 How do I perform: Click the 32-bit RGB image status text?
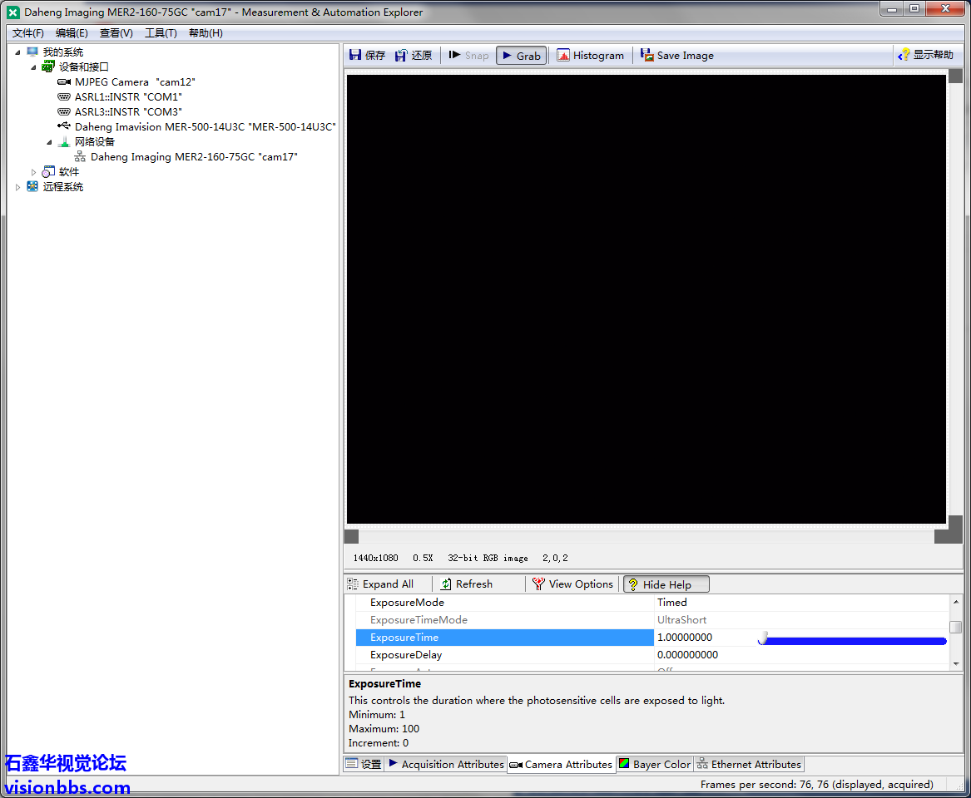[x=488, y=558]
